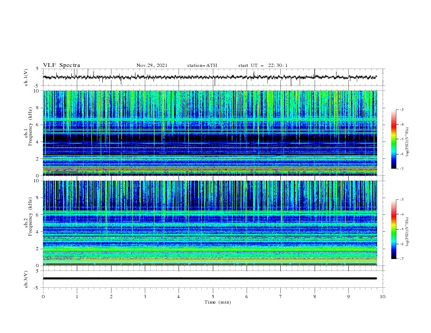Click time axis tick label "1"
This screenshot has height=333, width=431.
pyautogui.click(x=77, y=297)
